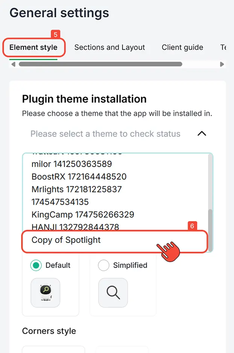The height and width of the screenshot is (353, 234).
Task: Select the Simplified style radio button
Action: 103,266
